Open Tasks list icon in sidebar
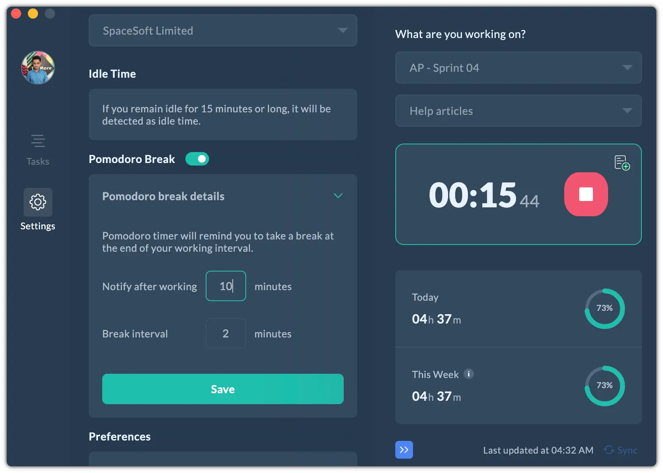This screenshot has height=473, width=663. pyautogui.click(x=38, y=141)
